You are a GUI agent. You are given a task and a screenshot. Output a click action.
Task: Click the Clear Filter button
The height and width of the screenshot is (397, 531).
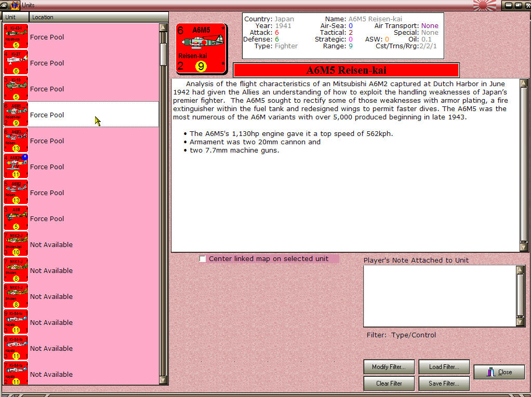click(x=389, y=384)
